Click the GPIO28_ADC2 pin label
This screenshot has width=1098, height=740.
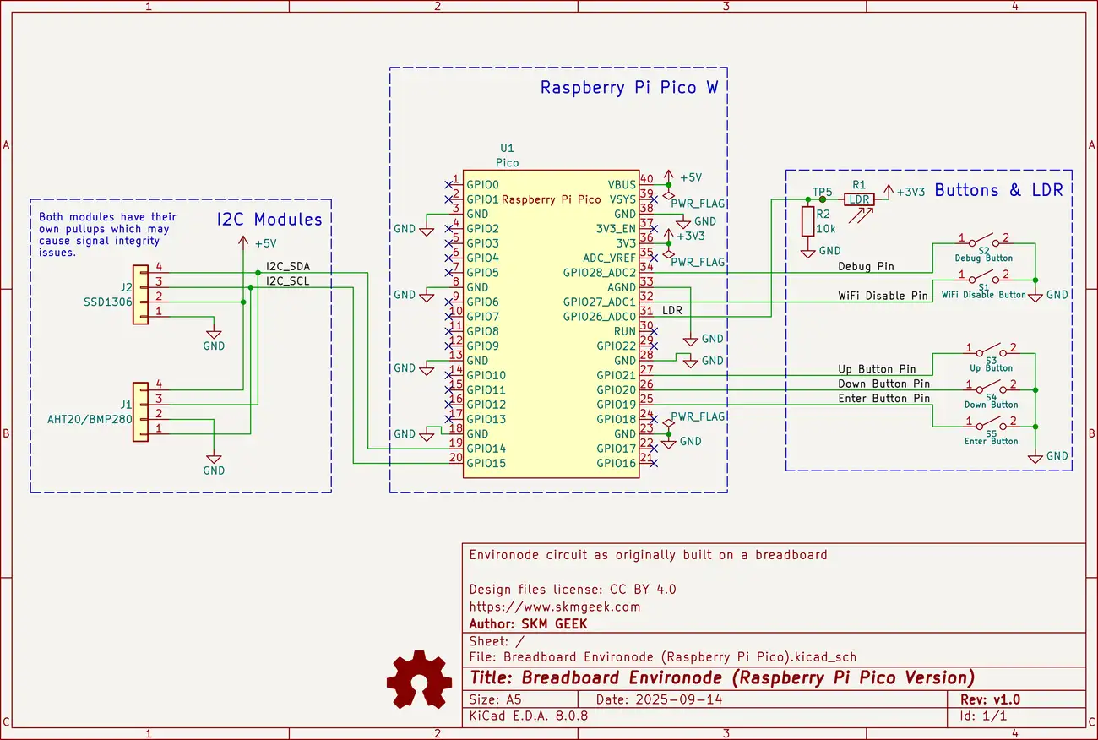600,273
